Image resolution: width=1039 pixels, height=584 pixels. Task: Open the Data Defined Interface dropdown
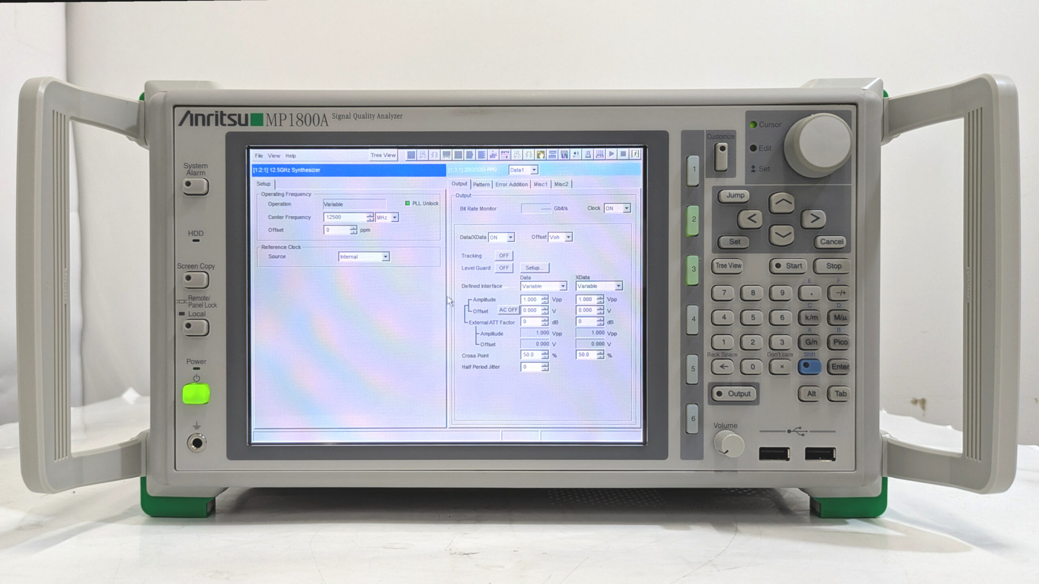pos(543,286)
